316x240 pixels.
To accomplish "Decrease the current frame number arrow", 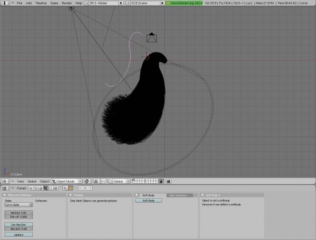I will pos(80,188).
